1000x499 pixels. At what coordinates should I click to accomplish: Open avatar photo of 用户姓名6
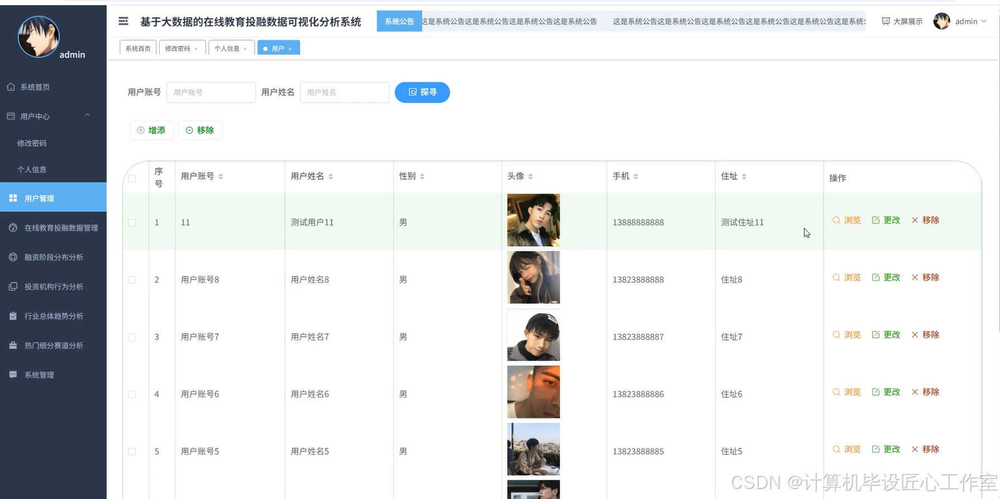pyautogui.click(x=534, y=392)
